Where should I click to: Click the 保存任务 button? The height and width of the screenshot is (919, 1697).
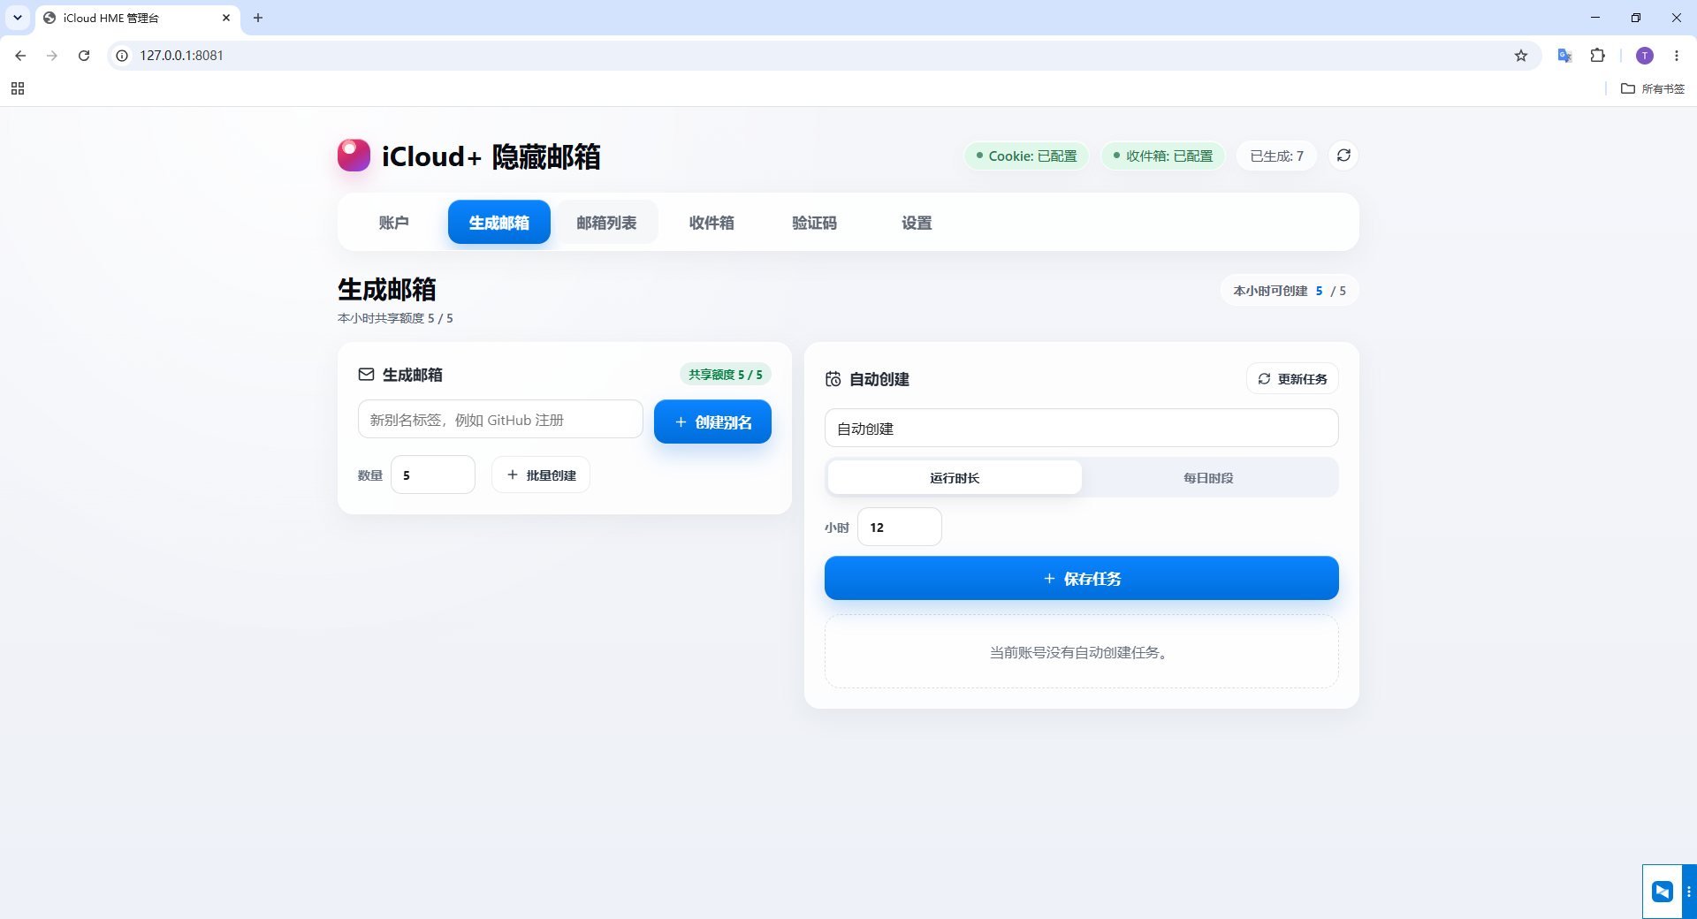(x=1082, y=578)
